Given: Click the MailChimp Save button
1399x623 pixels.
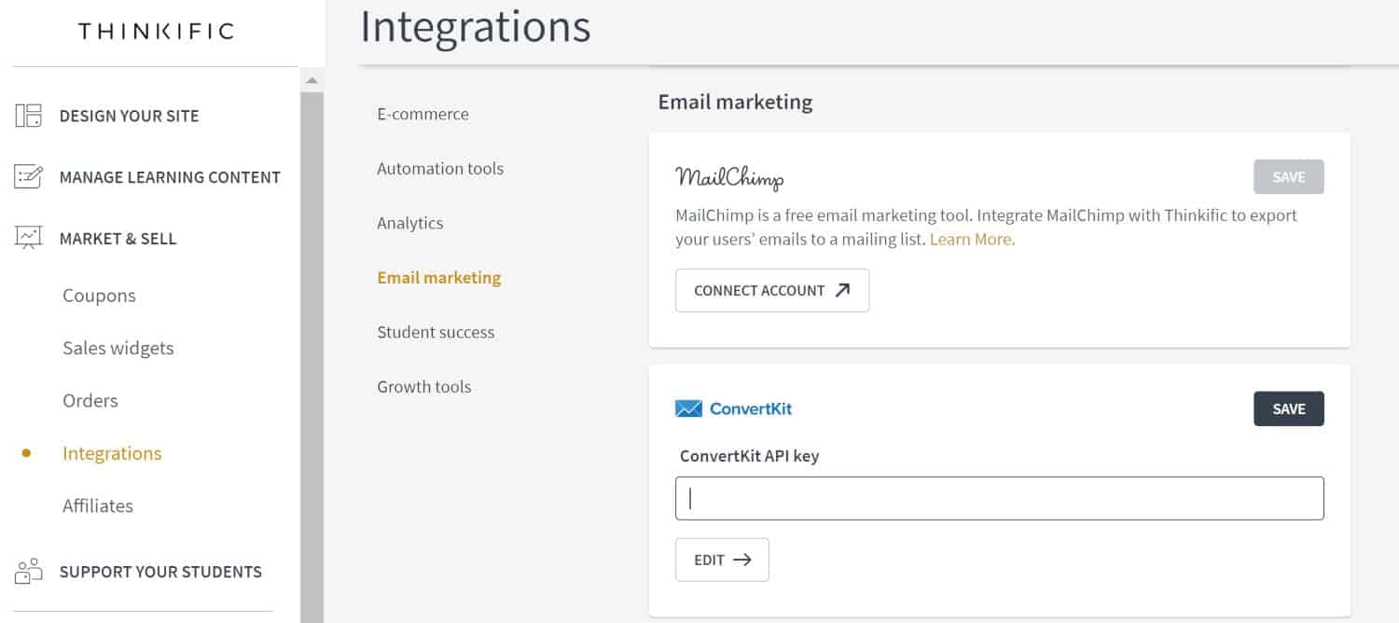Looking at the screenshot, I should tap(1289, 177).
